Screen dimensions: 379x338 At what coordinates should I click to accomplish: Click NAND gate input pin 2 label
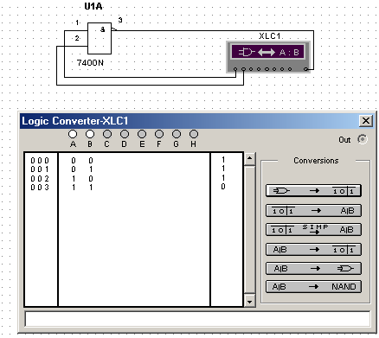(77, 38)
